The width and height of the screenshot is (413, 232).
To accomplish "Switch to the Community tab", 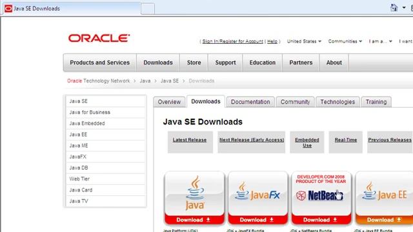I will pyautogui.click(x=295, y=102).
